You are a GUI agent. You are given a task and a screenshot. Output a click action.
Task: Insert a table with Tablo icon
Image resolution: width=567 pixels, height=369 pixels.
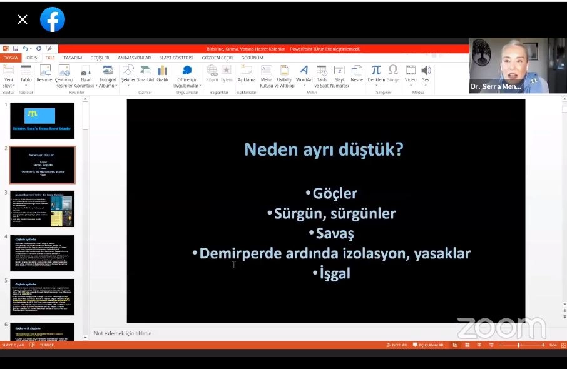(26, 71)
